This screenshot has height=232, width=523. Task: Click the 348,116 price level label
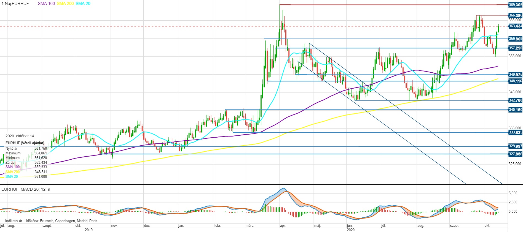(515, 81)
